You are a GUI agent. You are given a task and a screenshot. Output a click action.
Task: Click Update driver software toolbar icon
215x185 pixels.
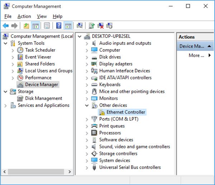click(92, 26)
